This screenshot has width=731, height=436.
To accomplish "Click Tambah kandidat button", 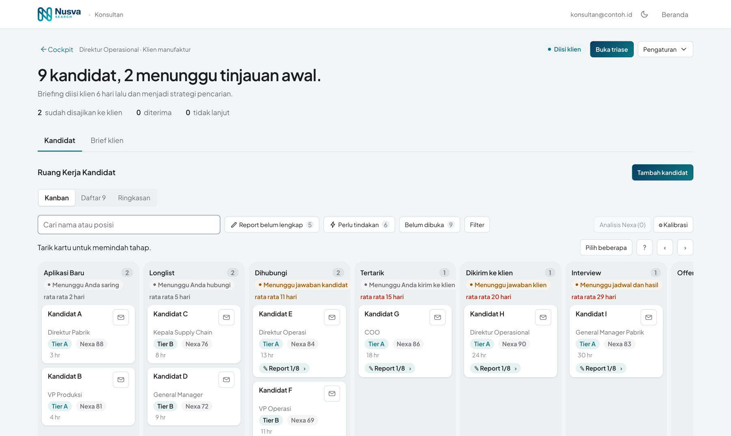I will [x=662, y=172].
